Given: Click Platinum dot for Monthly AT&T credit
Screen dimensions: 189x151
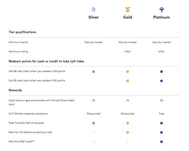Looking at the screenshot, I should pos(161,142).
